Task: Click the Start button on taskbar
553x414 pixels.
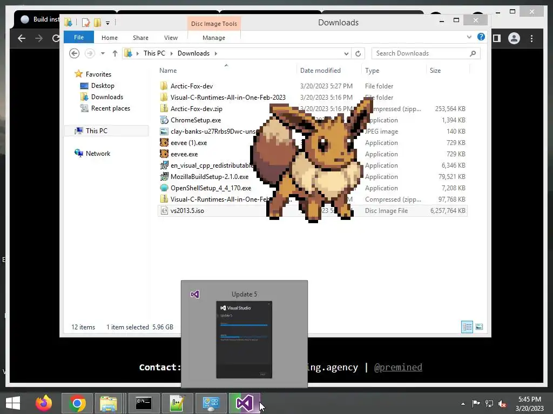Action: coord(13,403)
